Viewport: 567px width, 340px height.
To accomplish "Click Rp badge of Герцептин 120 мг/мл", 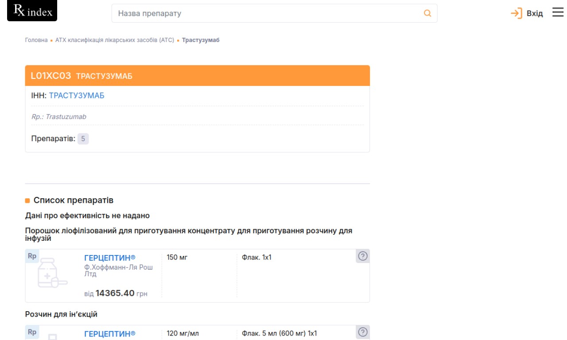I will coord(32,332).
